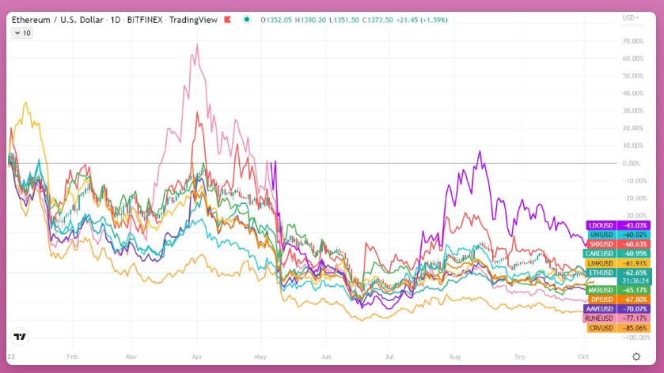Select the -77.17% RUNEUSD value
The image size is (664, 373).
point(634,318)
